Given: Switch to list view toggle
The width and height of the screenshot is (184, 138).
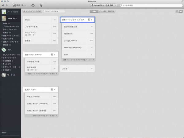Looking at the screenshot, I should pyautogui.click(x=181, y=11).
